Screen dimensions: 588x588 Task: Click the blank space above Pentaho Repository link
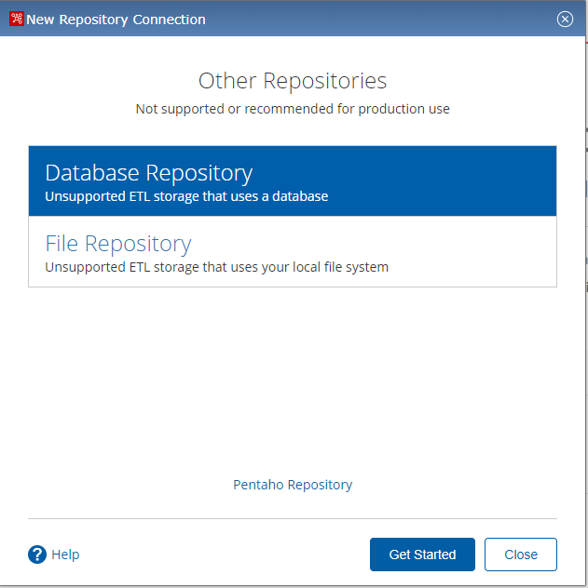coord(293,391)
